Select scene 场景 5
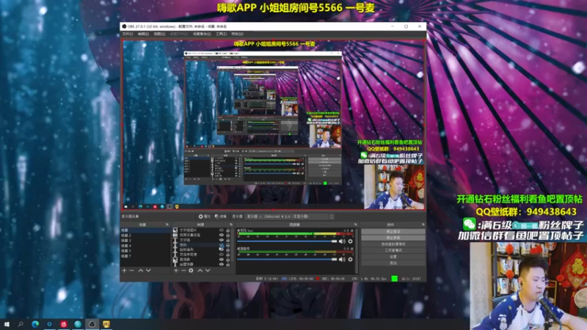This screenshot has width=587, height=330. [145, 251]
